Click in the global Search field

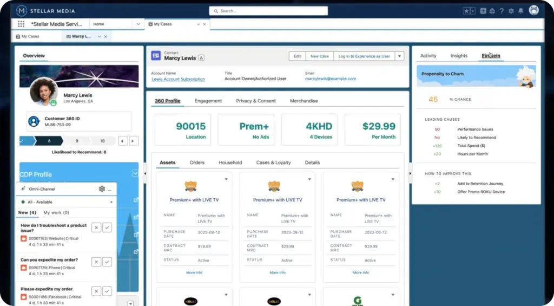pyautogui.click(x=268, y=11)
